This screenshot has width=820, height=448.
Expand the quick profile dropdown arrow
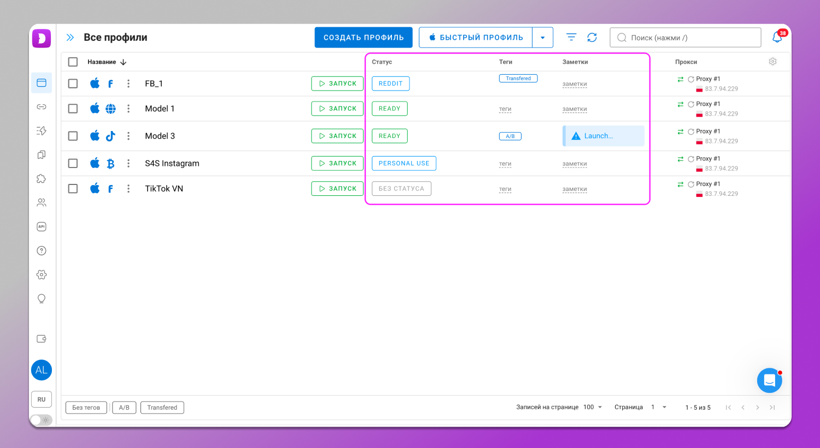pyautogui.click(x=542, y=38)
